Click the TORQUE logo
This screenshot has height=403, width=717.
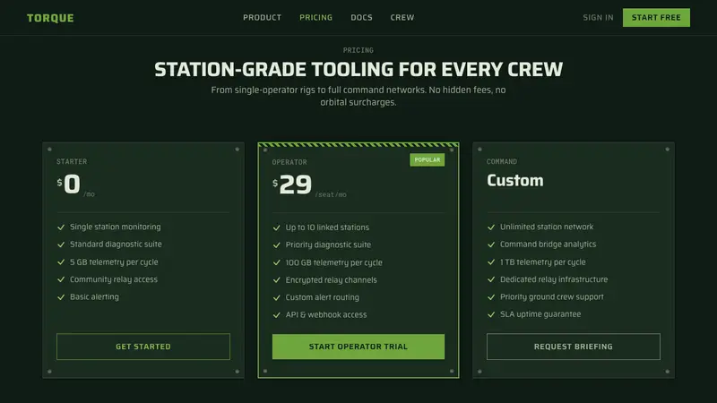[x=50, y=18]
